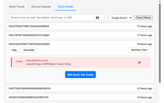Click the scrollbar up arrow
The width and height of the screenshot is (165, 103).
point(160,1)
